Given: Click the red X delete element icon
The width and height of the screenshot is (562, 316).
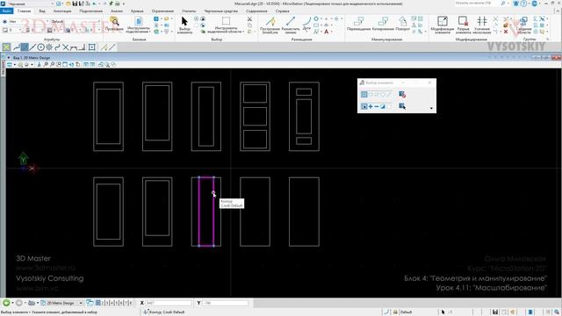Looking at the screenshot, I should pos(506,32).
